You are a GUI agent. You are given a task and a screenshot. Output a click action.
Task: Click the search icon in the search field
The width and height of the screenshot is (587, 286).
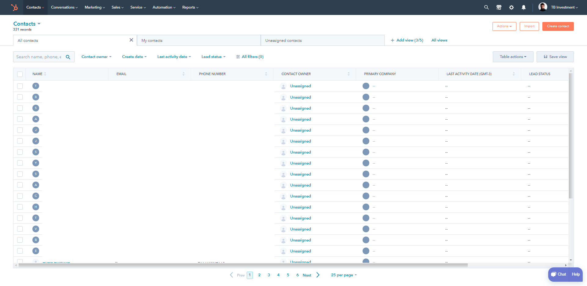pyautogui.click(x=68, y=57)
